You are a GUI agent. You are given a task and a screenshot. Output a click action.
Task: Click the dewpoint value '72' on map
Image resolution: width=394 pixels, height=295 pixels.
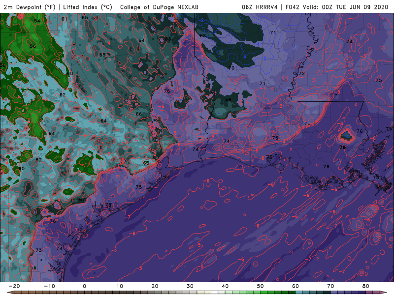(301, 73)
